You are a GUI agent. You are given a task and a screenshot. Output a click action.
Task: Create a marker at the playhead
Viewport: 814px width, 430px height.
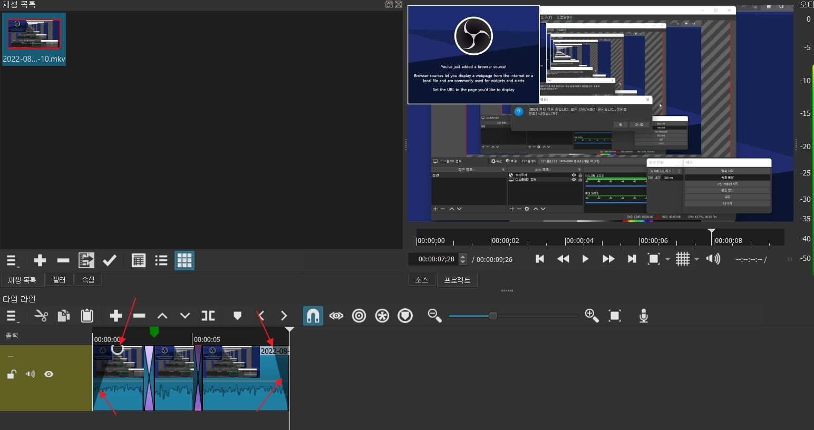[237, 316]
